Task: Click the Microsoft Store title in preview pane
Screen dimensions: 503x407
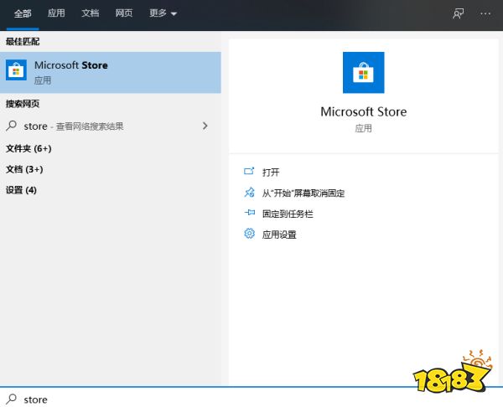Action: coord(364,112)
